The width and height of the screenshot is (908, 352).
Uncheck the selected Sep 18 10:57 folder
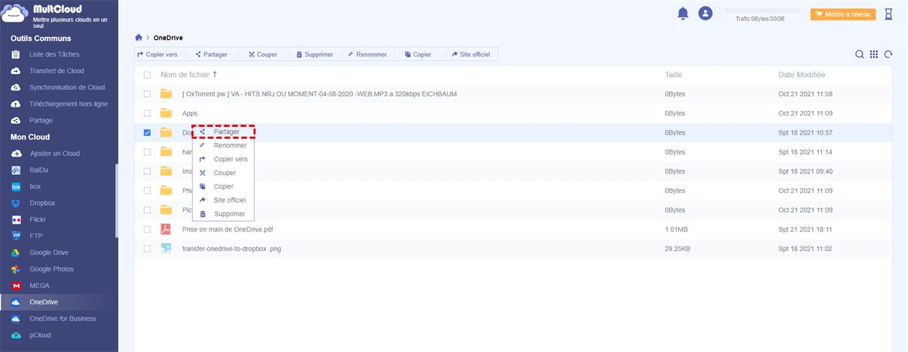pos(147,132)
